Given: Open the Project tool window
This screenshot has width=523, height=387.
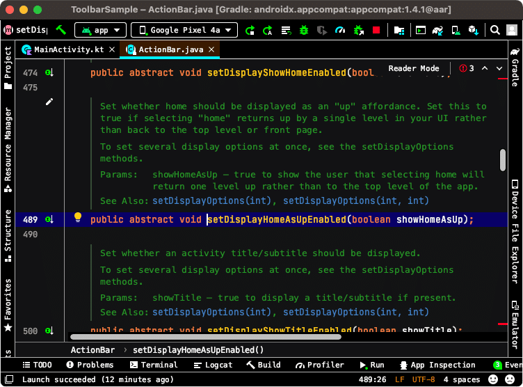Looking at the screenshot, I should [x=8, y=68].
